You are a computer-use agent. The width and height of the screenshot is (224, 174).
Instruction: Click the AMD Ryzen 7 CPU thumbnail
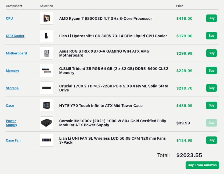pyautogui.click(x=46, y=18)
